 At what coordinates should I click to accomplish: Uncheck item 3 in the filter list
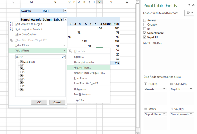(21, 72)
